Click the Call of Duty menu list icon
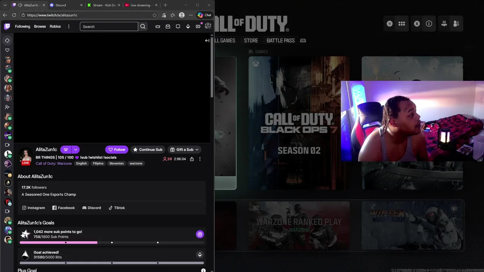The height and width of the screenshot is (272, 484). point(389,23)
